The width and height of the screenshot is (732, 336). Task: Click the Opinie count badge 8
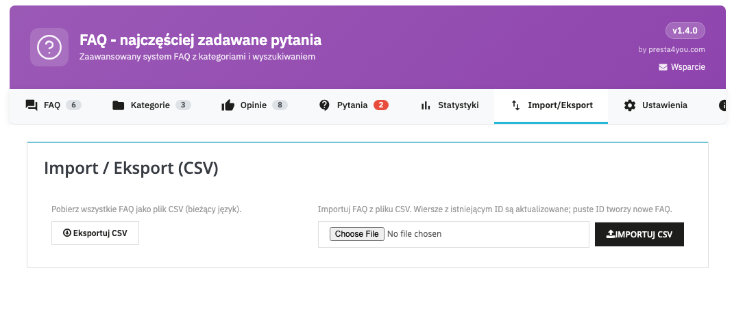point(280,105)
